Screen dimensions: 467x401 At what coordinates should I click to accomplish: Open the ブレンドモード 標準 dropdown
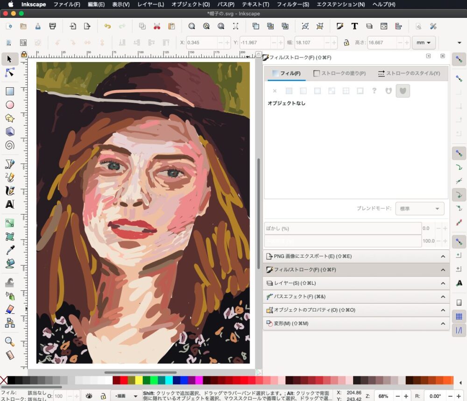pos(419,209)
